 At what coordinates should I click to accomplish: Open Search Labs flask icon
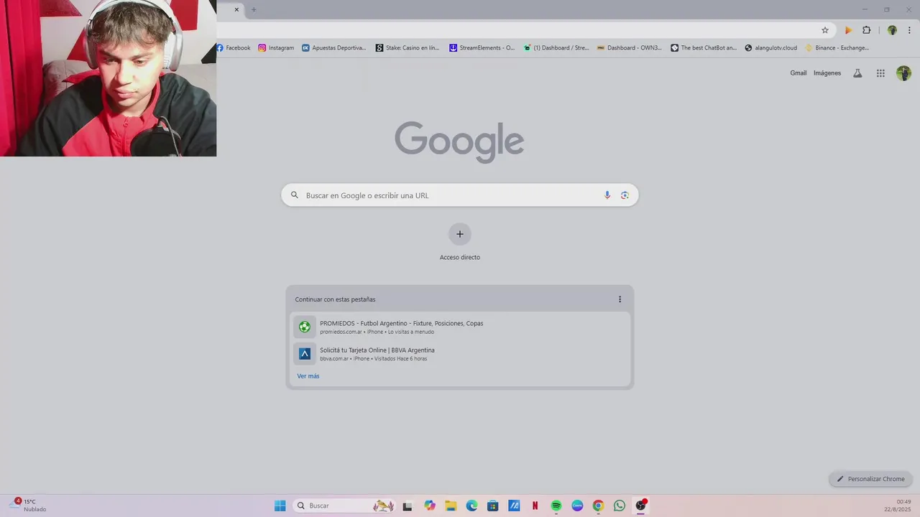pos(857,73)
